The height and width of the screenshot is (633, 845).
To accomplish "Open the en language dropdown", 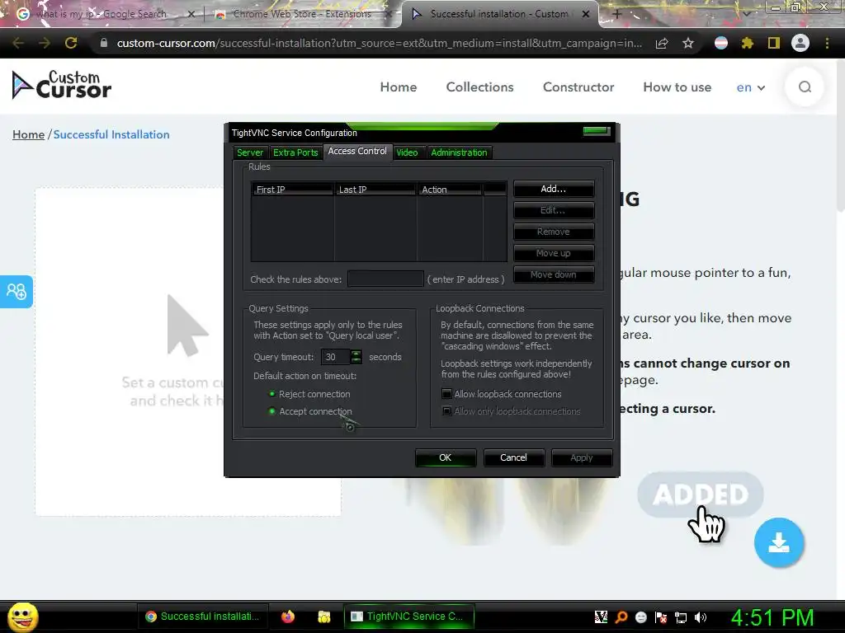I will tap(751, 87).
